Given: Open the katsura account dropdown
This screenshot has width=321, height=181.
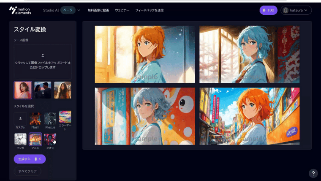Looking at the screenshot, I should tap(296, 10).
